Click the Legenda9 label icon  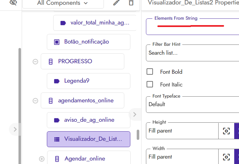point(57,81)
